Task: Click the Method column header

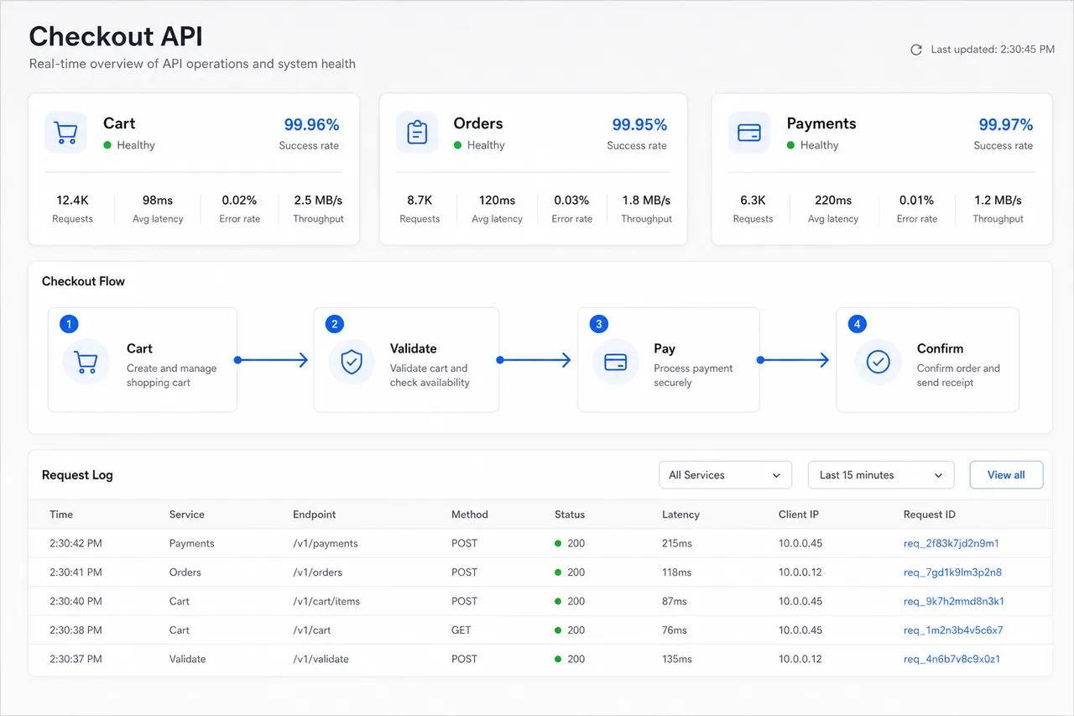Action: click(x=470, y=515)
